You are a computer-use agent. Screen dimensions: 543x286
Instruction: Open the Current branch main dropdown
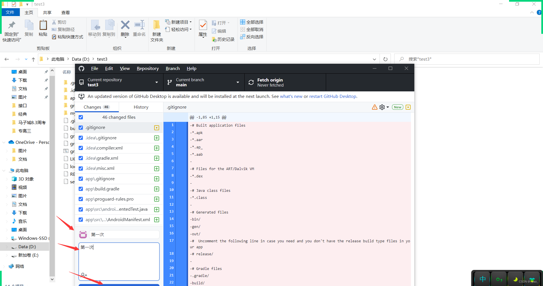204,82
